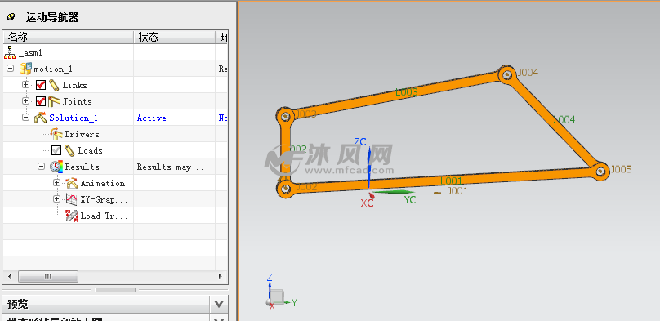
Task: Select joint J004 in the viewport
Action: [x=507, y=75]
